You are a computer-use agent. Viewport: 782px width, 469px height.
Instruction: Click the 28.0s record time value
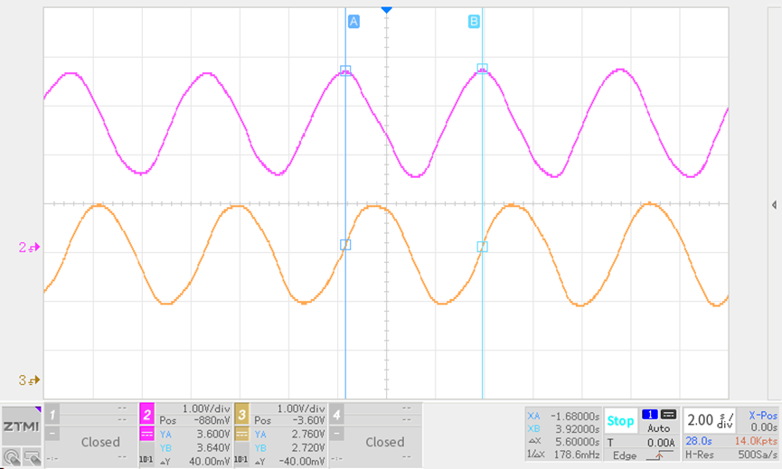(699, 441)
